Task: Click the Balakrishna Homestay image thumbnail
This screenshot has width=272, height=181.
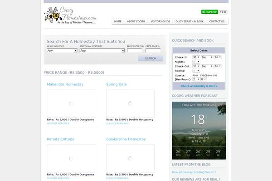Action: click(x=130, y=158)
